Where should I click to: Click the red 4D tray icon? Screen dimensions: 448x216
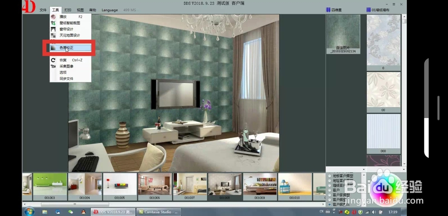(354, 212)
